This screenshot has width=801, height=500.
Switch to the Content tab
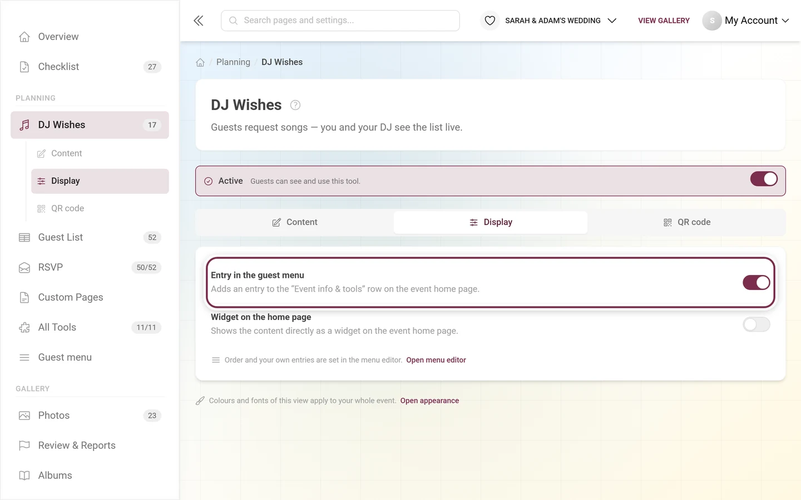(295, 222)
